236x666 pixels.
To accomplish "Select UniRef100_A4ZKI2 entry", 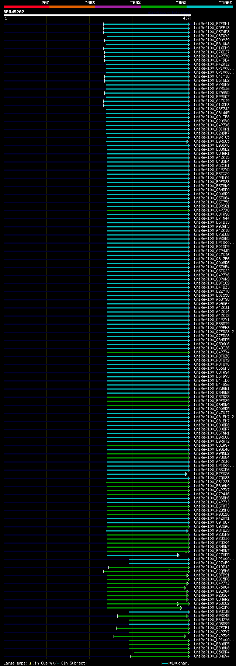I will [x=212, y=64].
